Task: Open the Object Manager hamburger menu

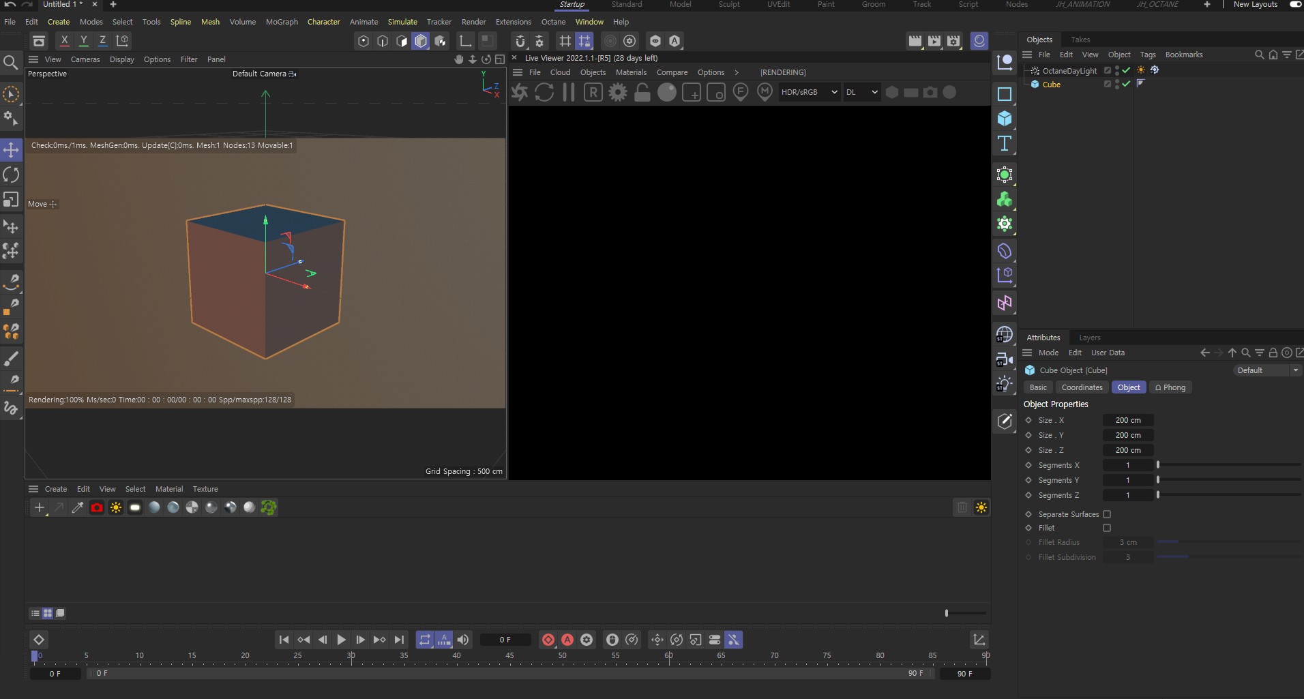Action: (1027, 55)
